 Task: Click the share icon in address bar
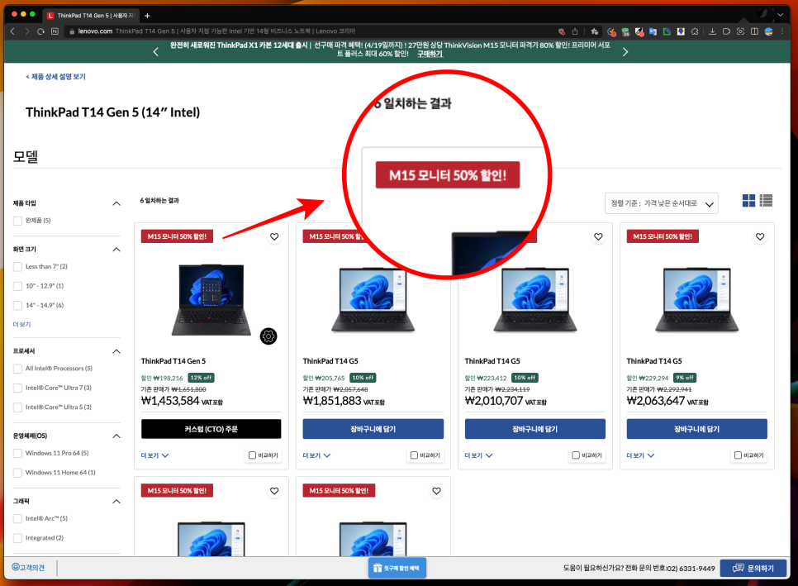click(575, 31)
